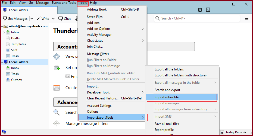Expand the Add-on Options submenu
This screenshot has width=253, height=136.
pyautogui.click(x=143, y=29)
